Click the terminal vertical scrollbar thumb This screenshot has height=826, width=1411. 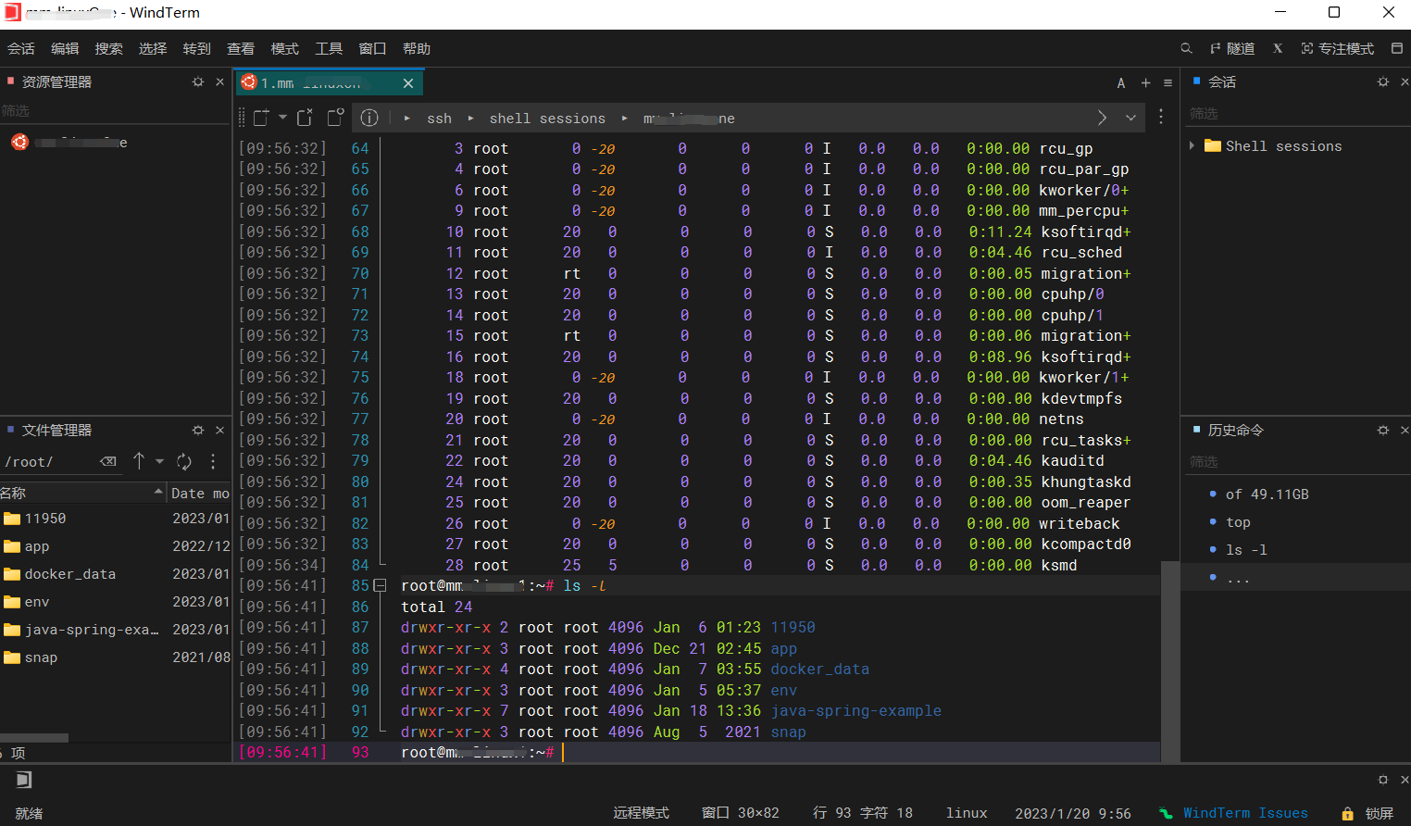[1170, 662]
